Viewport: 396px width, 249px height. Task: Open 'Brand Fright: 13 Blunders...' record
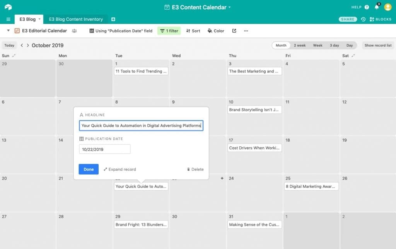click(141, 225)
